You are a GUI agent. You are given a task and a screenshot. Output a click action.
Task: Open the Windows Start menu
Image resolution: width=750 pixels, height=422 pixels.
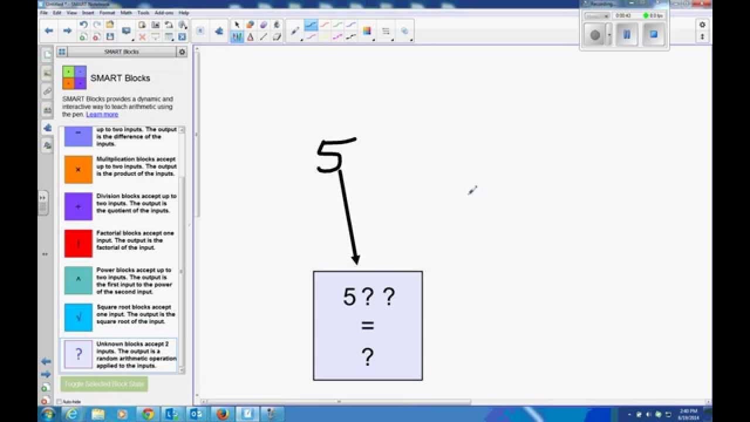(48, 414)
